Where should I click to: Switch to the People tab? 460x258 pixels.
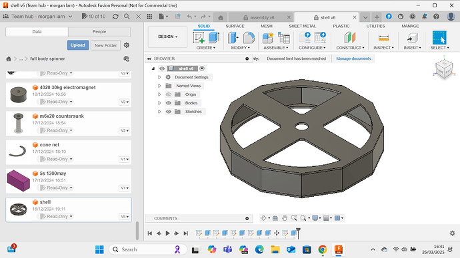(x=99, y=32)
